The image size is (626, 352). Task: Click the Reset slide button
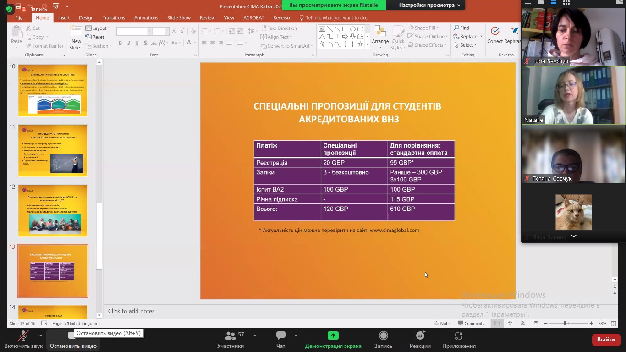pos(95,37)
